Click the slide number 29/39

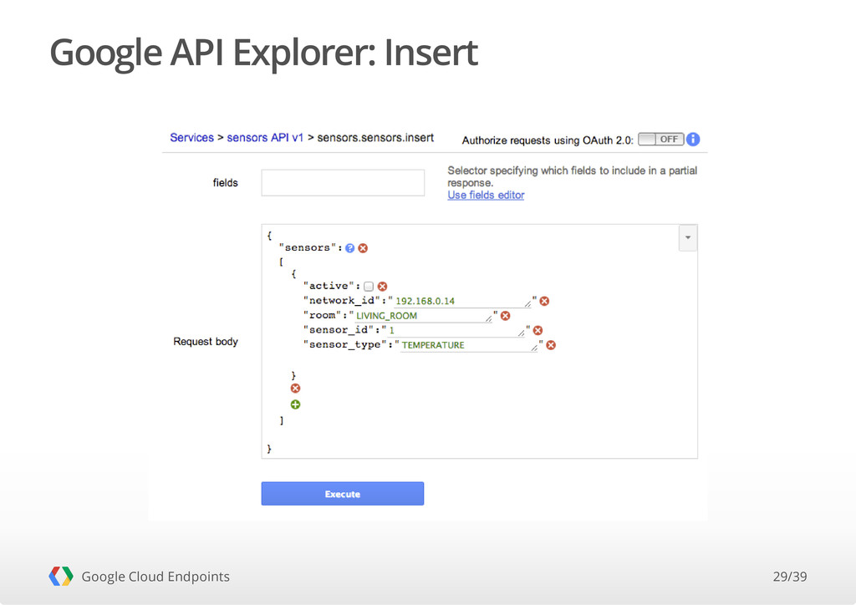pyautogui.click(x=789, y=577)
